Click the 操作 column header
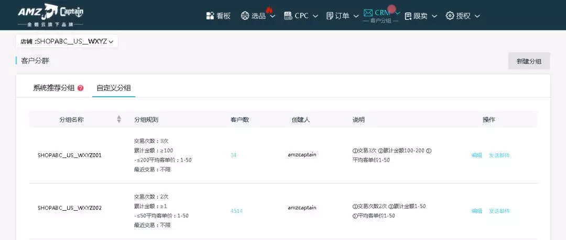 (x=489, y=120)
